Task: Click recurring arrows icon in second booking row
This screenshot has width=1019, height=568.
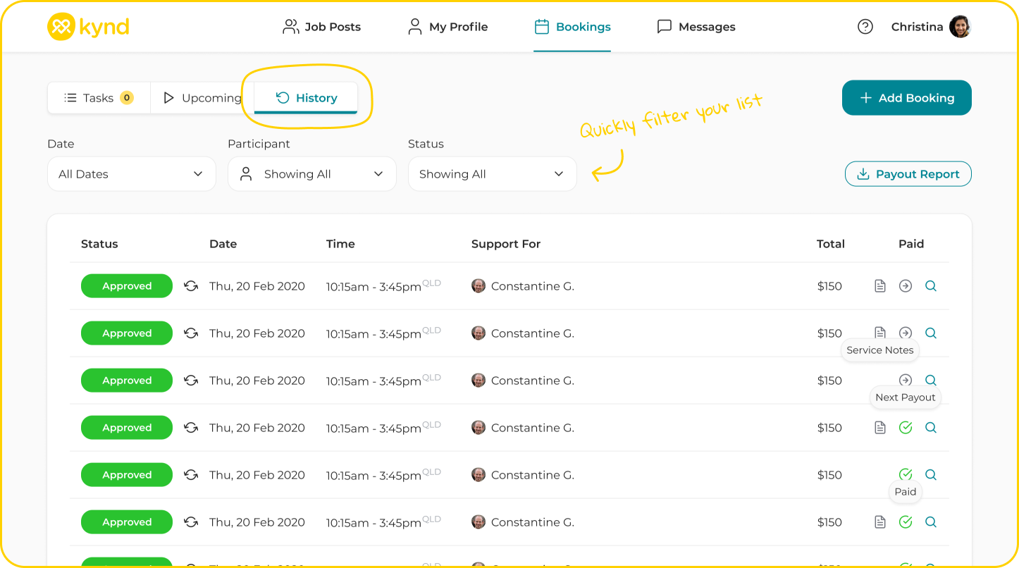Action: coord(191,333)
